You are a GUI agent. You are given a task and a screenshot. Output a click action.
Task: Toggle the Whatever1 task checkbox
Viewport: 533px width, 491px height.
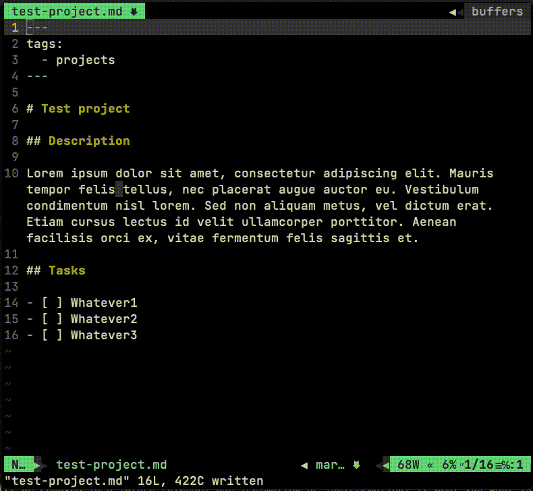52,302
